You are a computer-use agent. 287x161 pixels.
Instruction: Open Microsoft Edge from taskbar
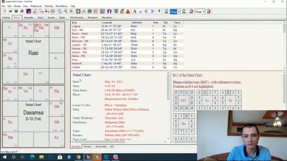(32, 157)
